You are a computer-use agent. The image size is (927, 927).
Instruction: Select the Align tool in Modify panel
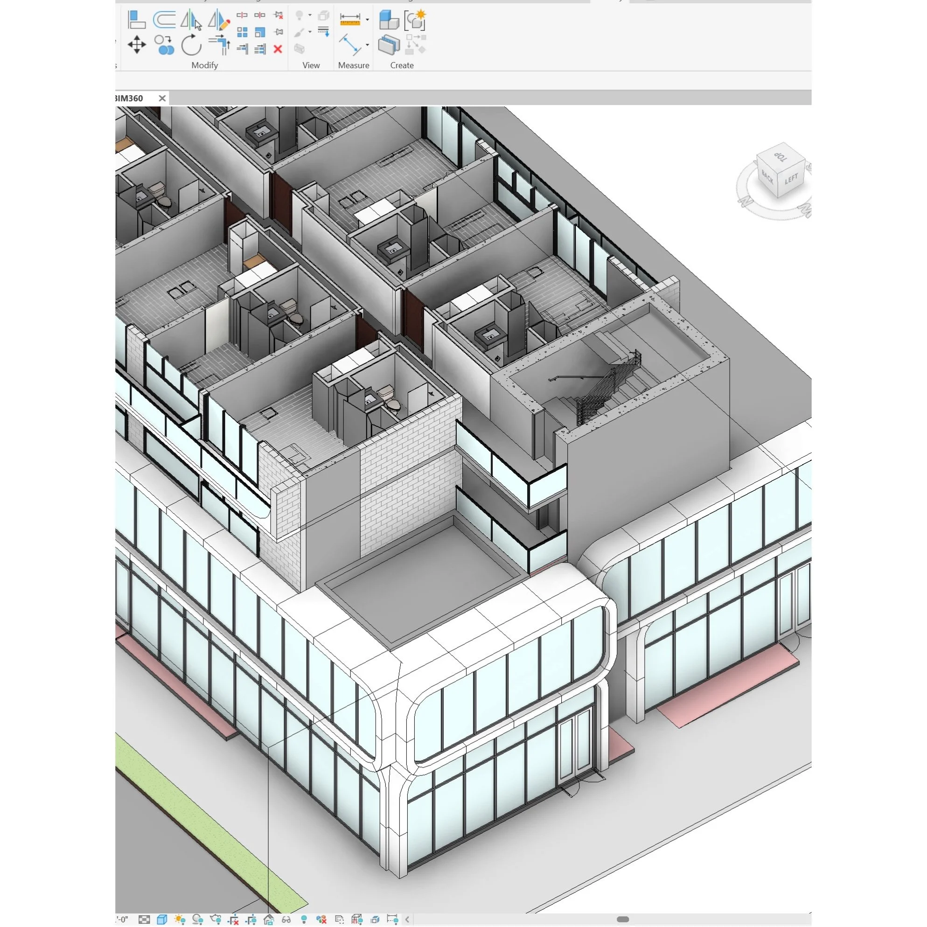136,21
